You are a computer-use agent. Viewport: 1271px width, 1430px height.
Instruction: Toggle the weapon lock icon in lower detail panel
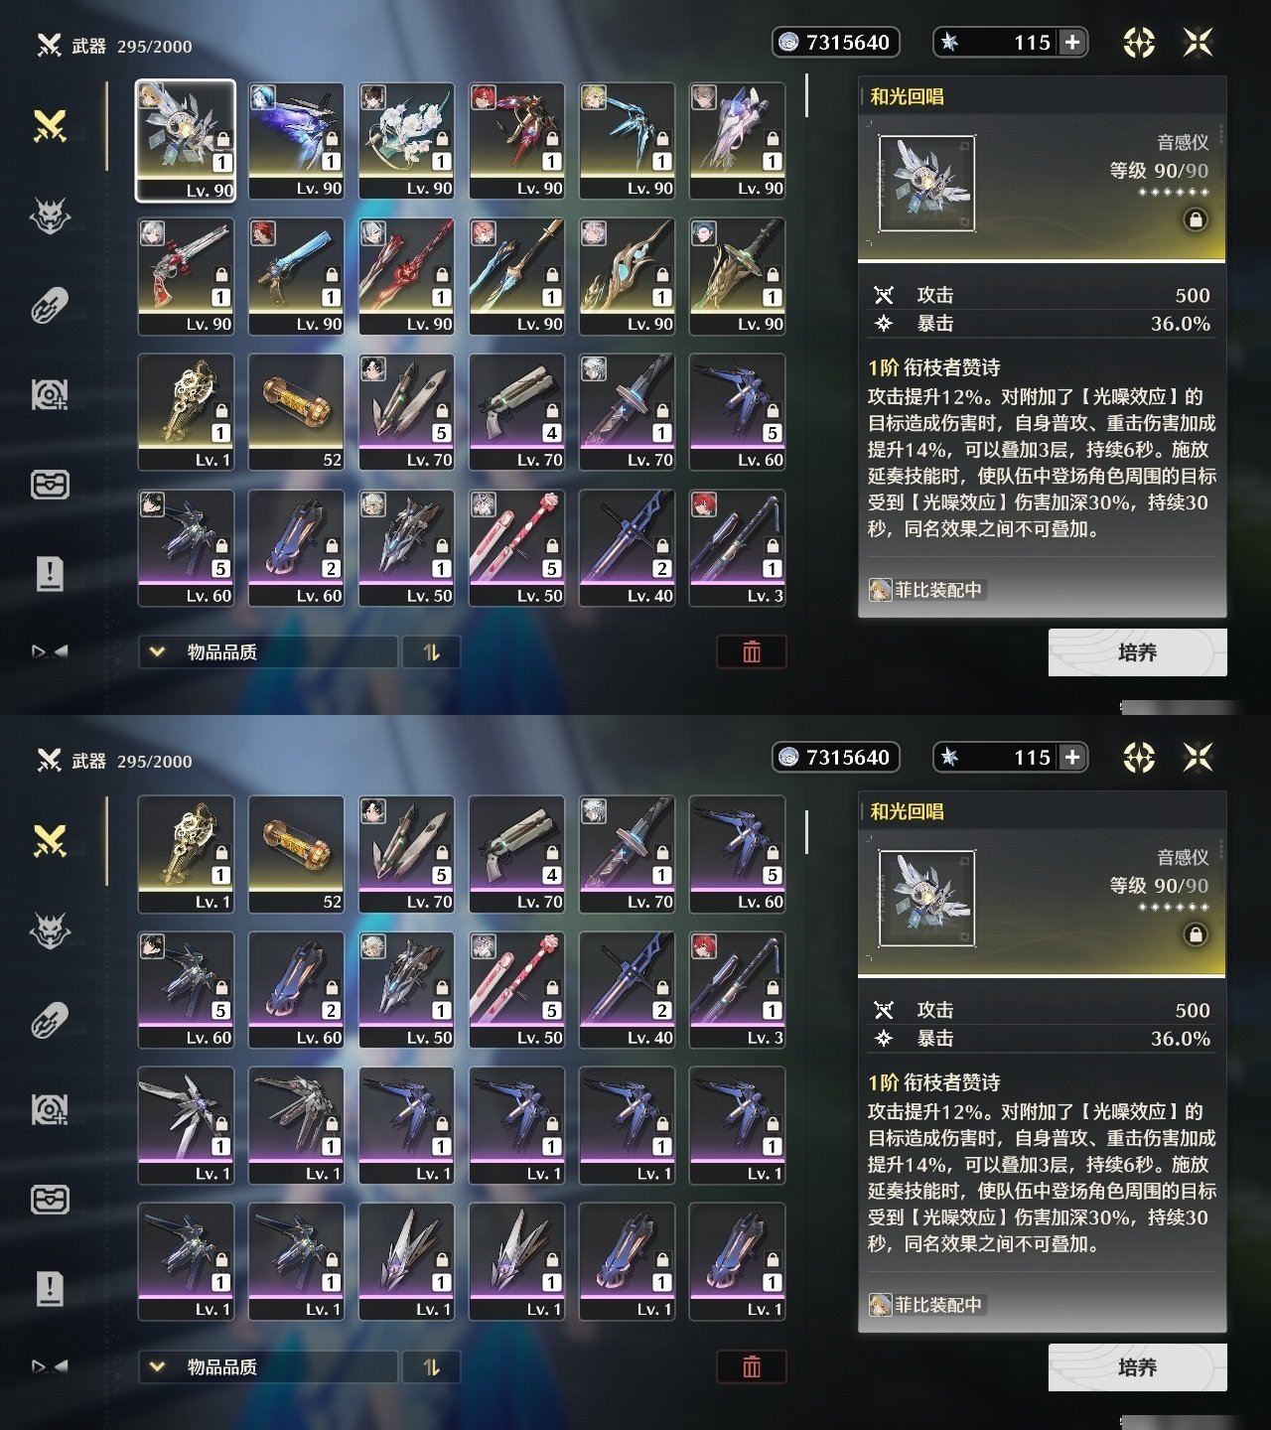(x=1196, y=934)
